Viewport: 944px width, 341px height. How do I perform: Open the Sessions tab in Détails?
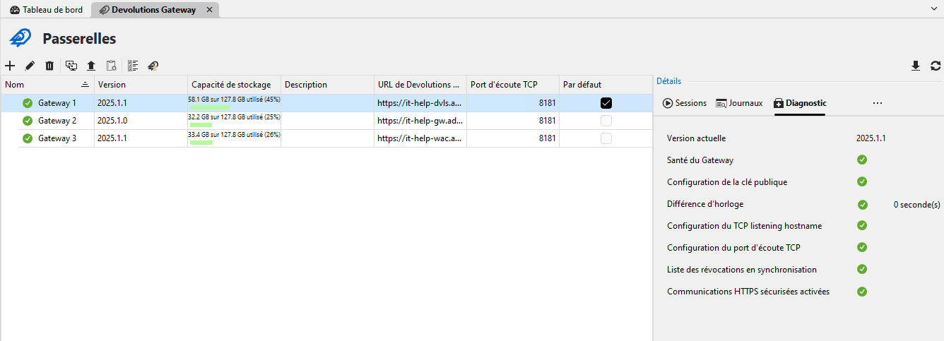point(685,103)
